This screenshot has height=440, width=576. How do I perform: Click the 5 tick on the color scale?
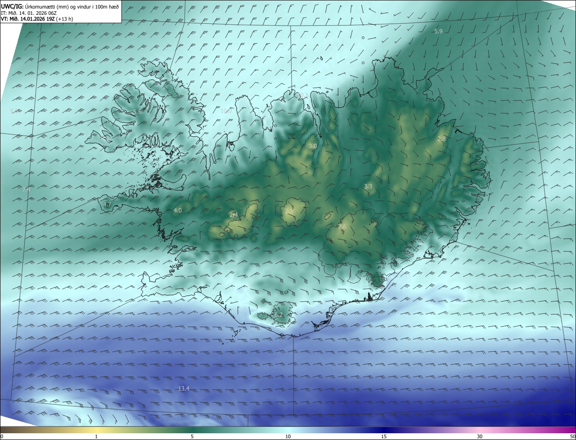coord(192,436)
